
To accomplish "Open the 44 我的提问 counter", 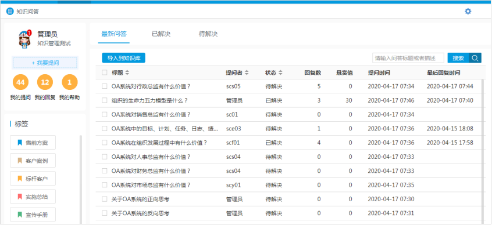I will pos(20,82).
